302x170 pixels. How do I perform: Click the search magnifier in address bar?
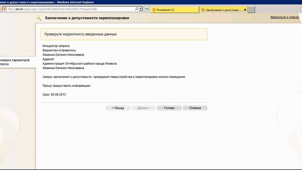click(136, 9)
